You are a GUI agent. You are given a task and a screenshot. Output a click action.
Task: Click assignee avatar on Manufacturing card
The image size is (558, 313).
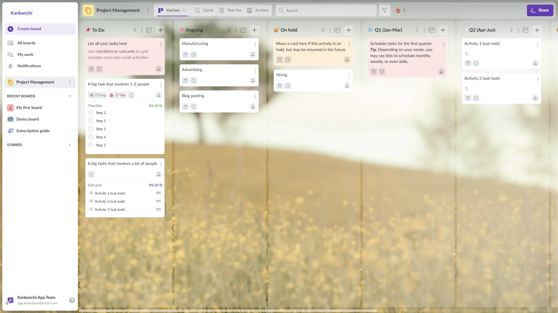point(253,54)
